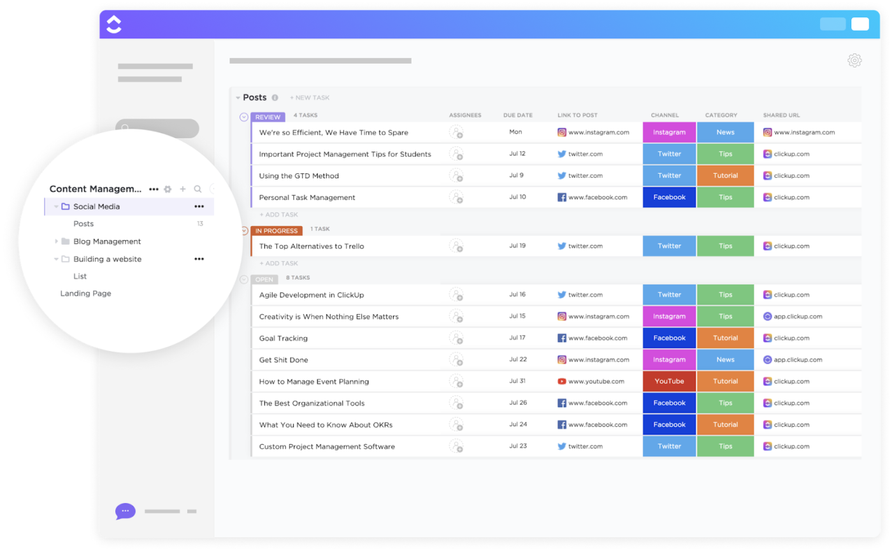Image resolution: width=892 pixels, height=551 pixels.
Task: Click the info icon next to Posts
Action: coord(275,97)
